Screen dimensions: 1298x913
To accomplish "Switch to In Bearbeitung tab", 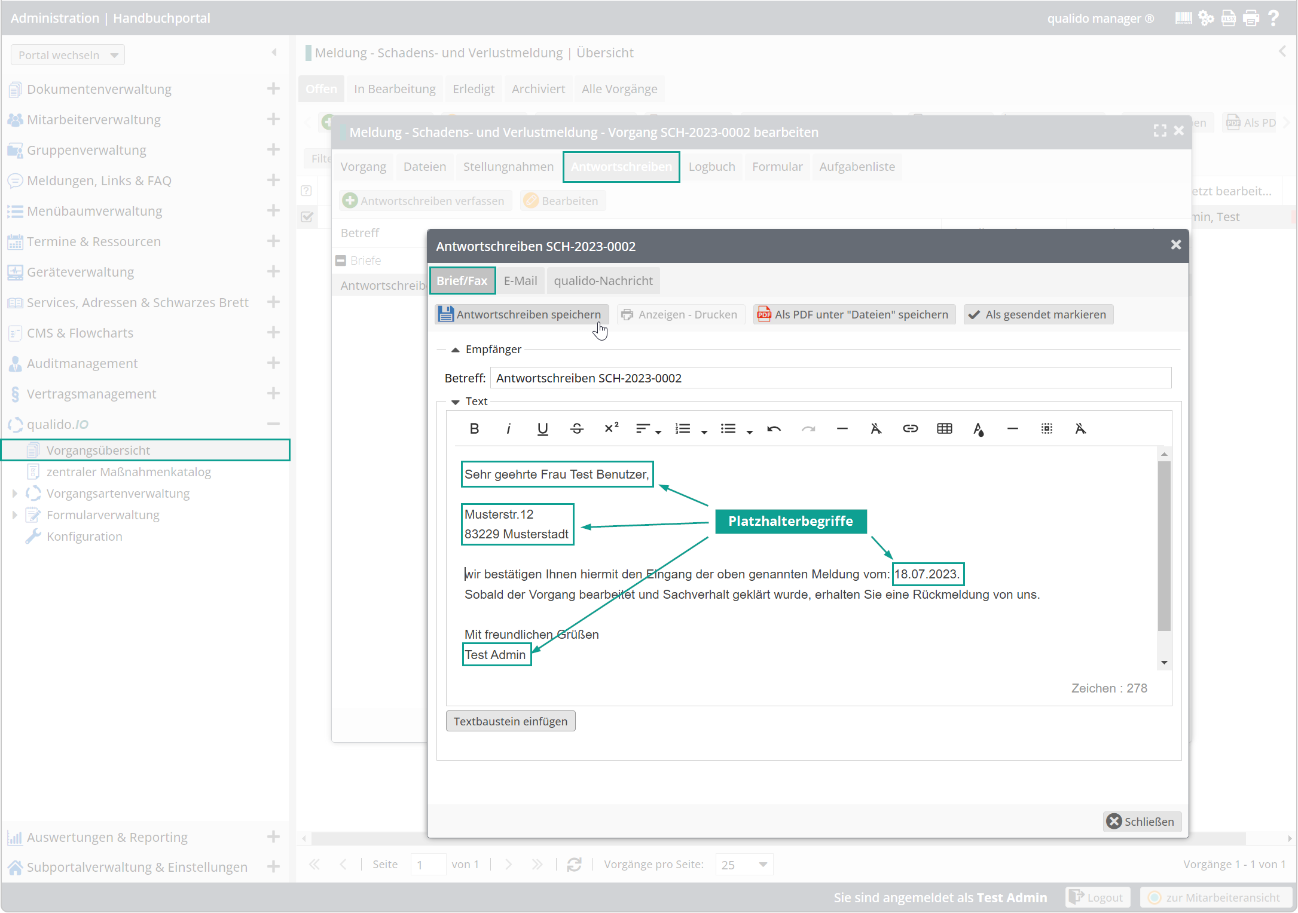I will [395, 89].
